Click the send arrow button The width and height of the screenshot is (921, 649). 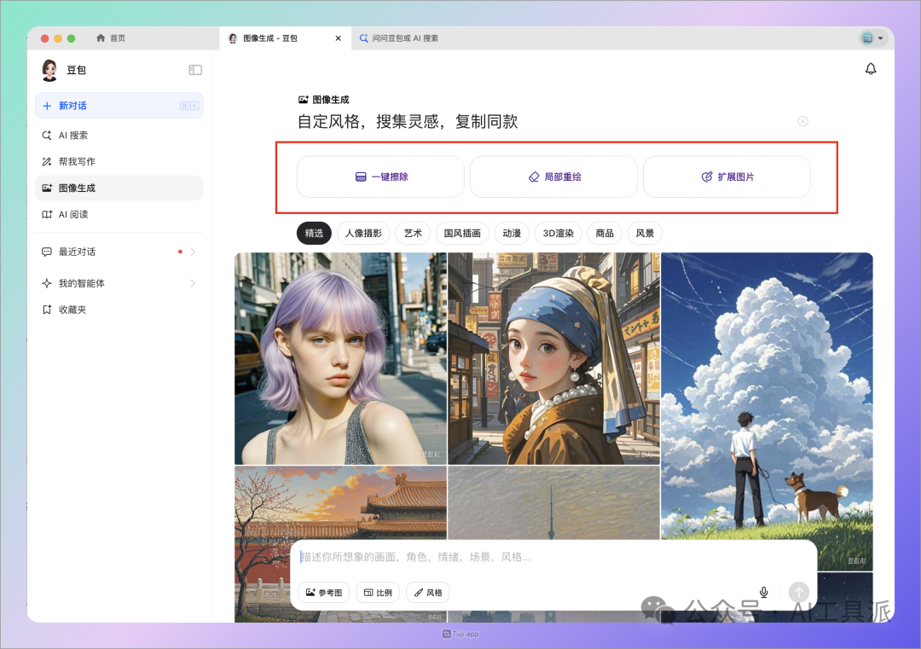tap(799, 592)
